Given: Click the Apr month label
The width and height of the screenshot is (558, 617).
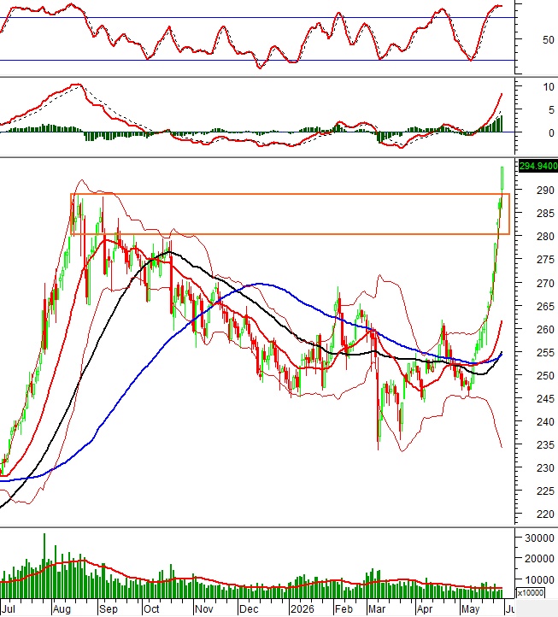Looking at the screenshot, I should pyautogui.click(x=425, y=609).
